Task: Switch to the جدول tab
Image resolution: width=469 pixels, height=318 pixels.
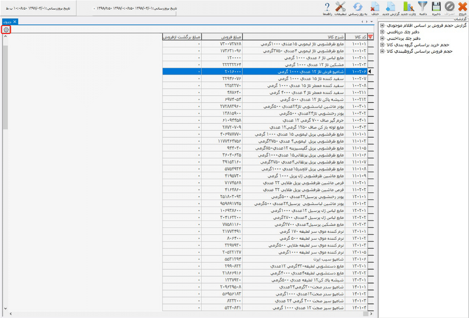Action: tap(7, 21)
